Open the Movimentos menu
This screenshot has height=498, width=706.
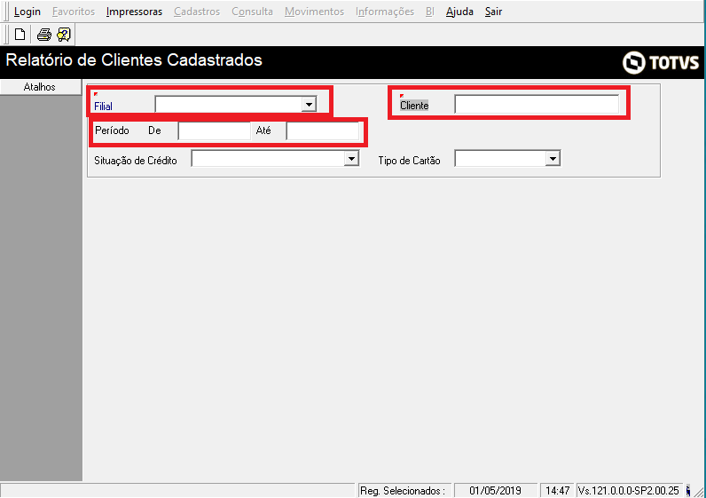tap(314, 12)
